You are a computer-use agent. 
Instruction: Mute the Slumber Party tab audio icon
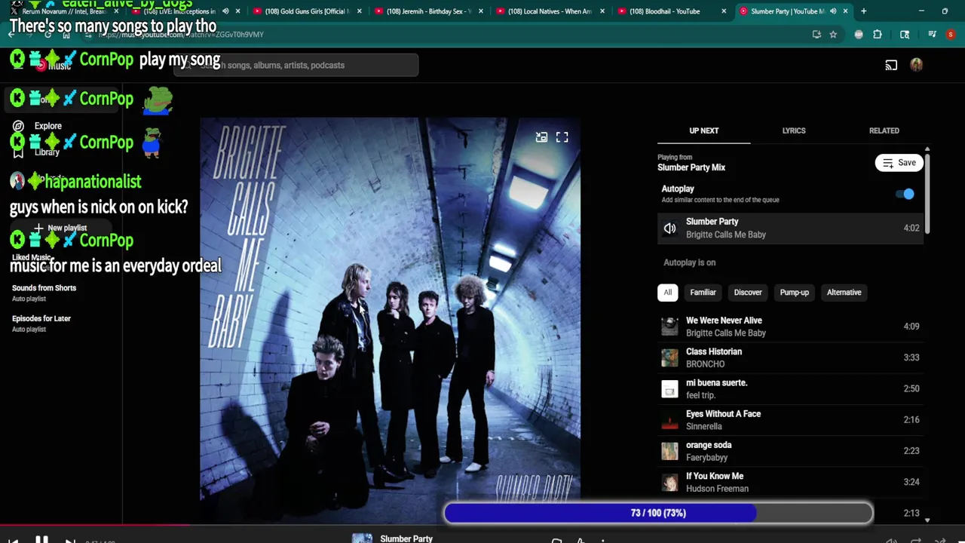tap(833, 11)
